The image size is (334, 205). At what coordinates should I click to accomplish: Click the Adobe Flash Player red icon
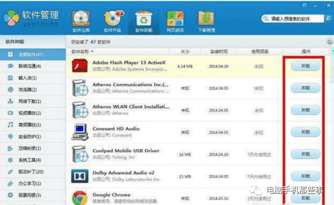(80, 66)
